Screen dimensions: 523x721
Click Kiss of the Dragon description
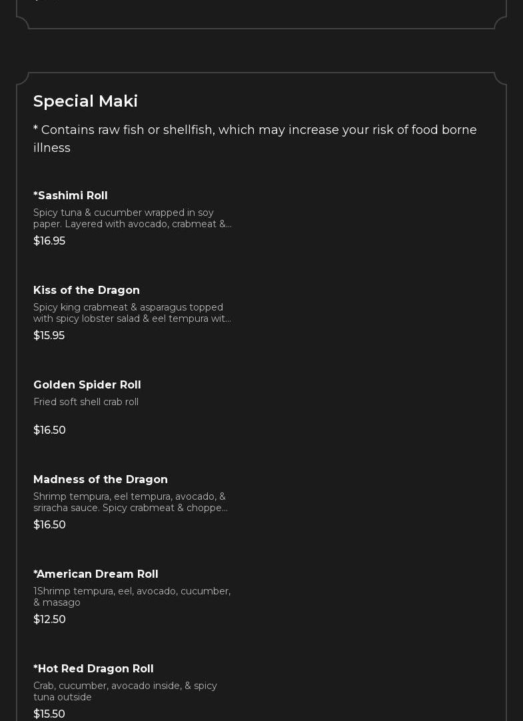click(132, 313)
